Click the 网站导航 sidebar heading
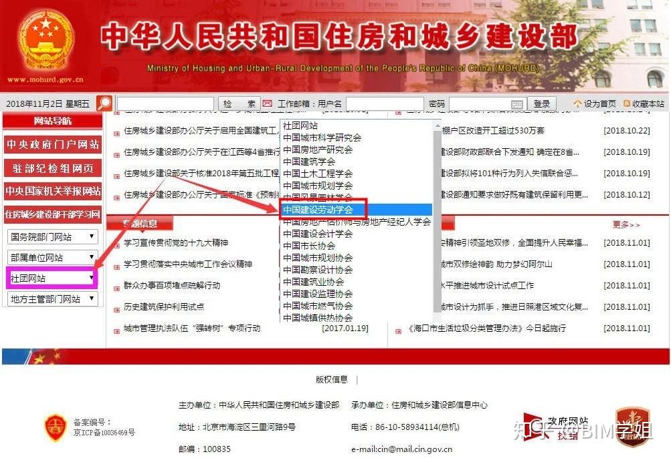Viewport: 671px width, 458px height. click(x=53, y=121)
